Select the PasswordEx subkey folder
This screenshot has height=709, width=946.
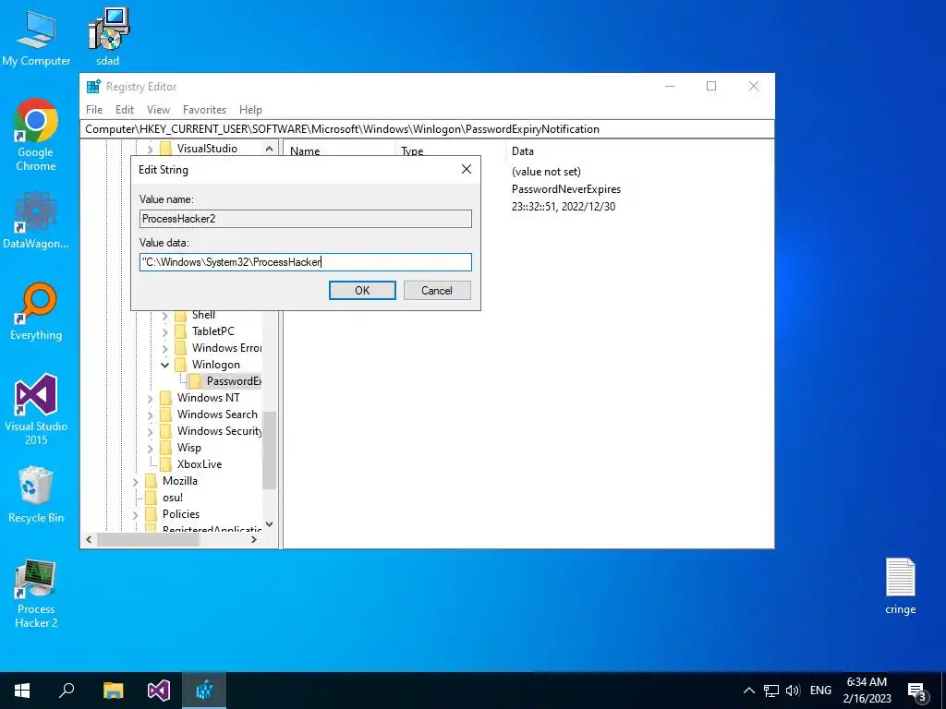[x=224, y=381]
